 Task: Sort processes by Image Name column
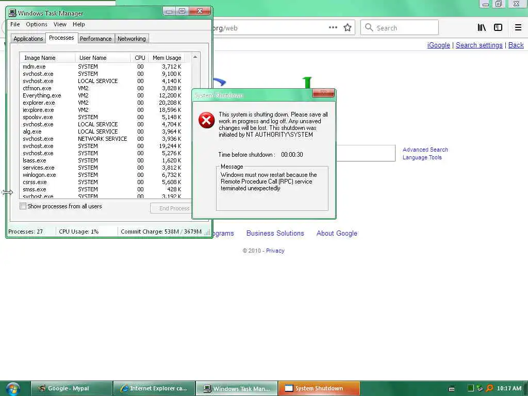47,58
